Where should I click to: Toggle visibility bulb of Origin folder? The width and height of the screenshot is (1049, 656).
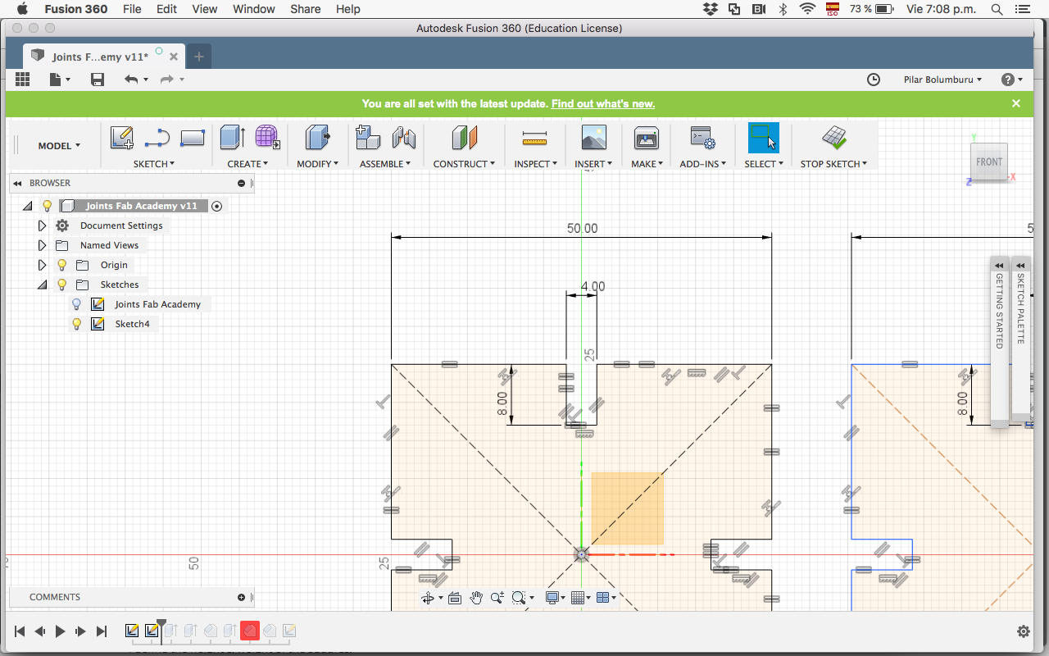[61, 265]
